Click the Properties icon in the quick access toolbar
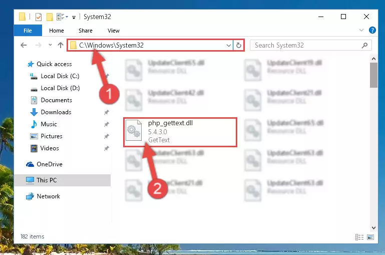Image resolution: width=385 pixels, height=255 pixels. tap(39, 17)
